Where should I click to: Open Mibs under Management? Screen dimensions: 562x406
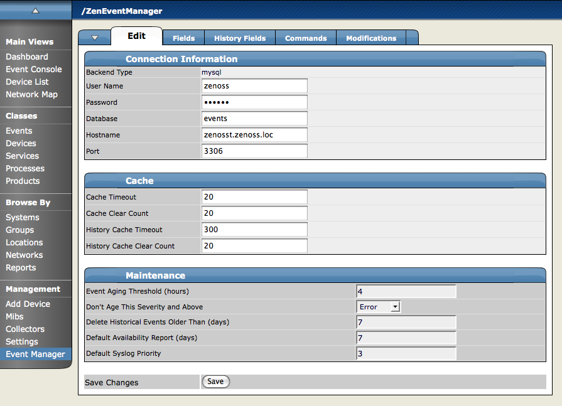point(14,316)
